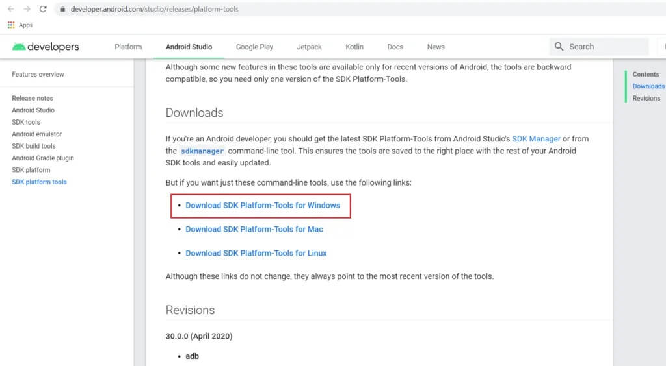This screenshot has height=366, width=666.
Task: Click the search magnifier icon
Action: tap(559, 47)
